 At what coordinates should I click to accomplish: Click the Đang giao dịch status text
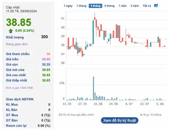coord(17,44)
